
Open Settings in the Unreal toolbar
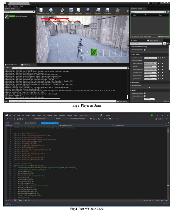tap(88, 11)
